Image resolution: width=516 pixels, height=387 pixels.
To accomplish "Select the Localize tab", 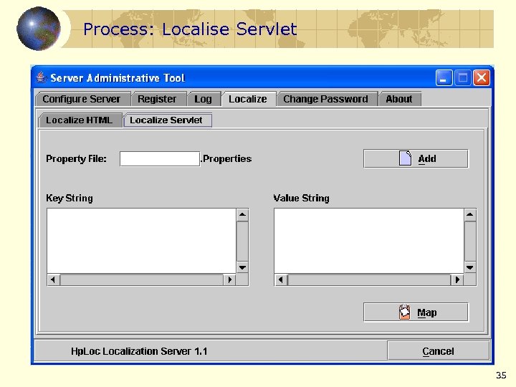I will tap(249, 99).
